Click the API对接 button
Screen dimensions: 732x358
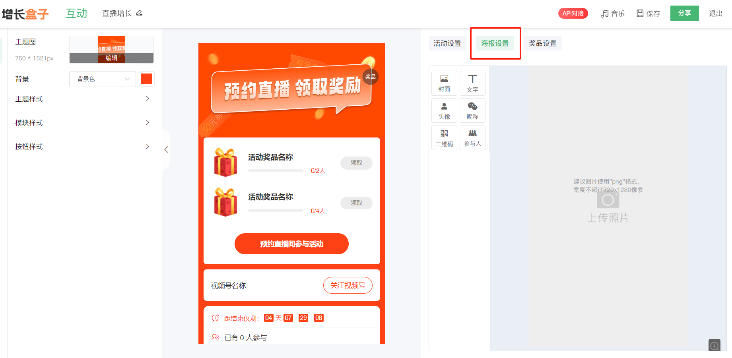pos(573,14)
